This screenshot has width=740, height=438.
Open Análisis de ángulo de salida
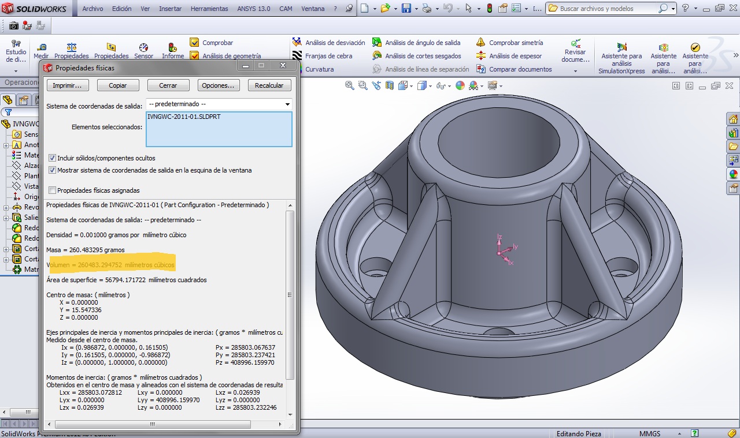click(416, 43)
